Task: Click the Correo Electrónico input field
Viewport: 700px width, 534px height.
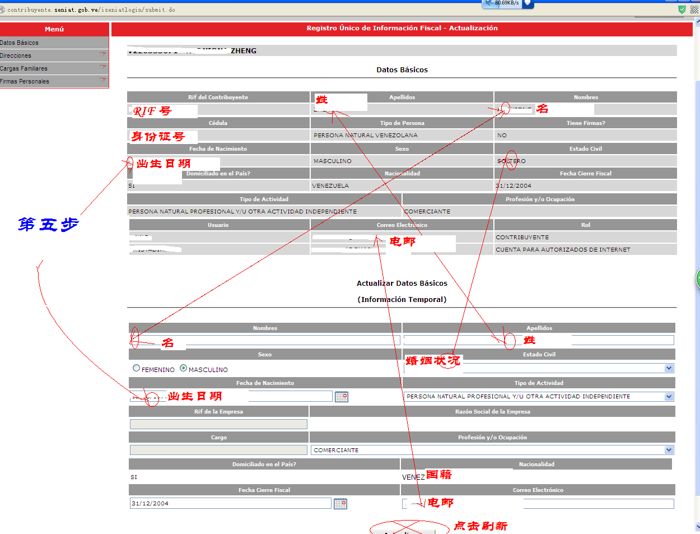Action: [x=538, y=504]
